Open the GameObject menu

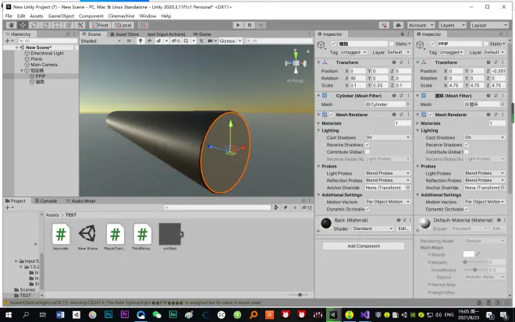60,16
